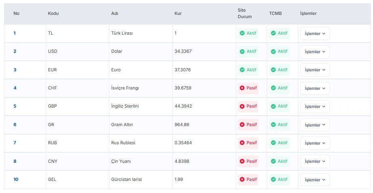Open İşlemler dropdown for Türk Lirası row

coord(315,33)
